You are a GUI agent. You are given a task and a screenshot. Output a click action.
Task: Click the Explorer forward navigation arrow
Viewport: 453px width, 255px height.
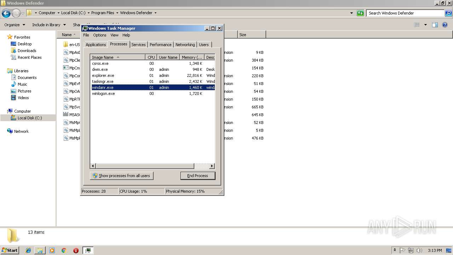coord(16,13)
